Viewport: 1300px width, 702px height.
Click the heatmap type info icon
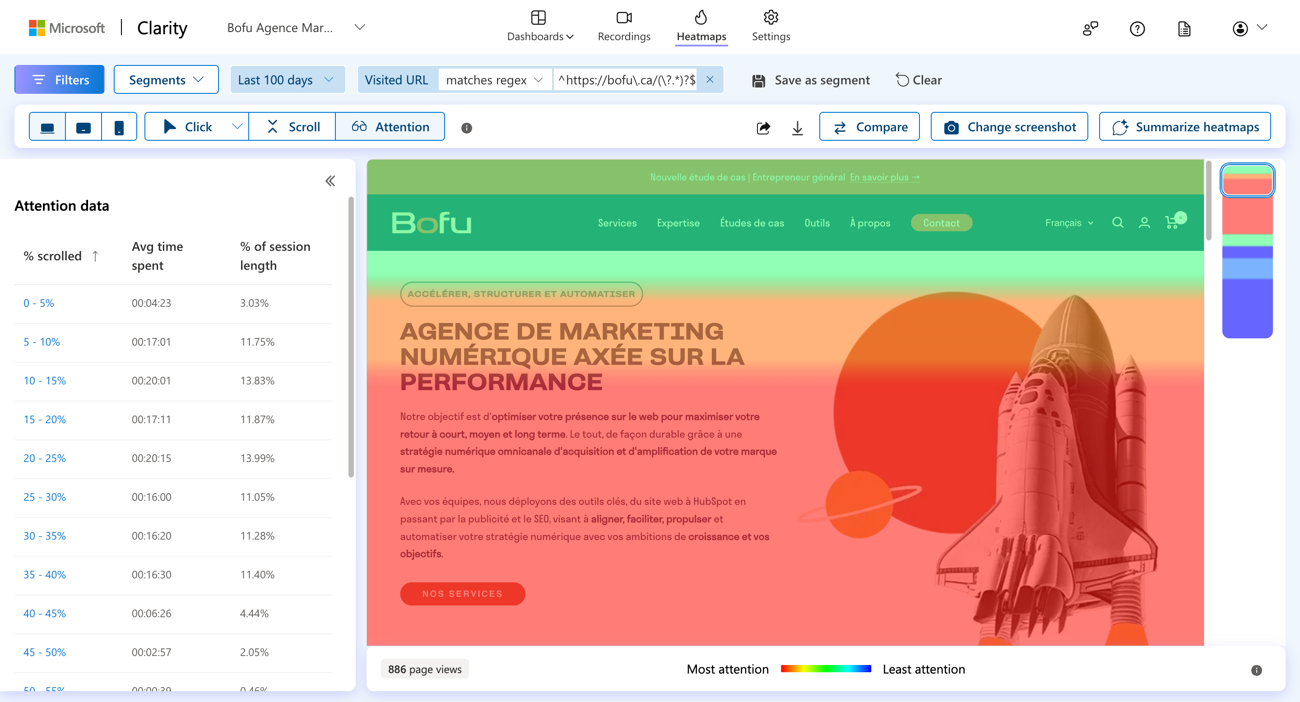point(466,128)
